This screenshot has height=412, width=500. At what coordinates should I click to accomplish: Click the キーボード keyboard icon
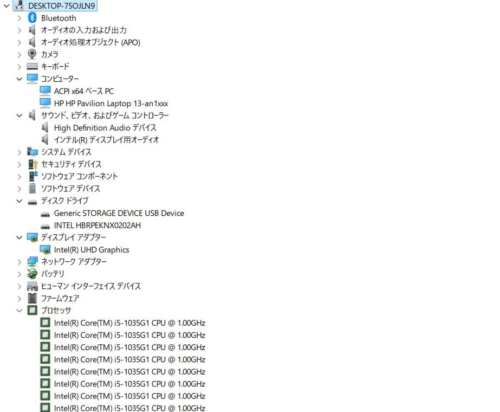(x=32, y=66)
